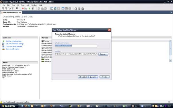The image size is (173, 108).
Task: Click the Devices list scroll up arrow
Action: click(x=170, y=41)
